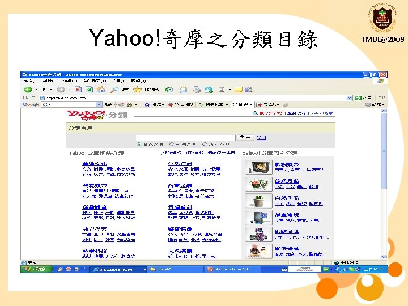Click the Yahoo page search text field
Screen dimensions: 408x306
click(x=185, y=137)
